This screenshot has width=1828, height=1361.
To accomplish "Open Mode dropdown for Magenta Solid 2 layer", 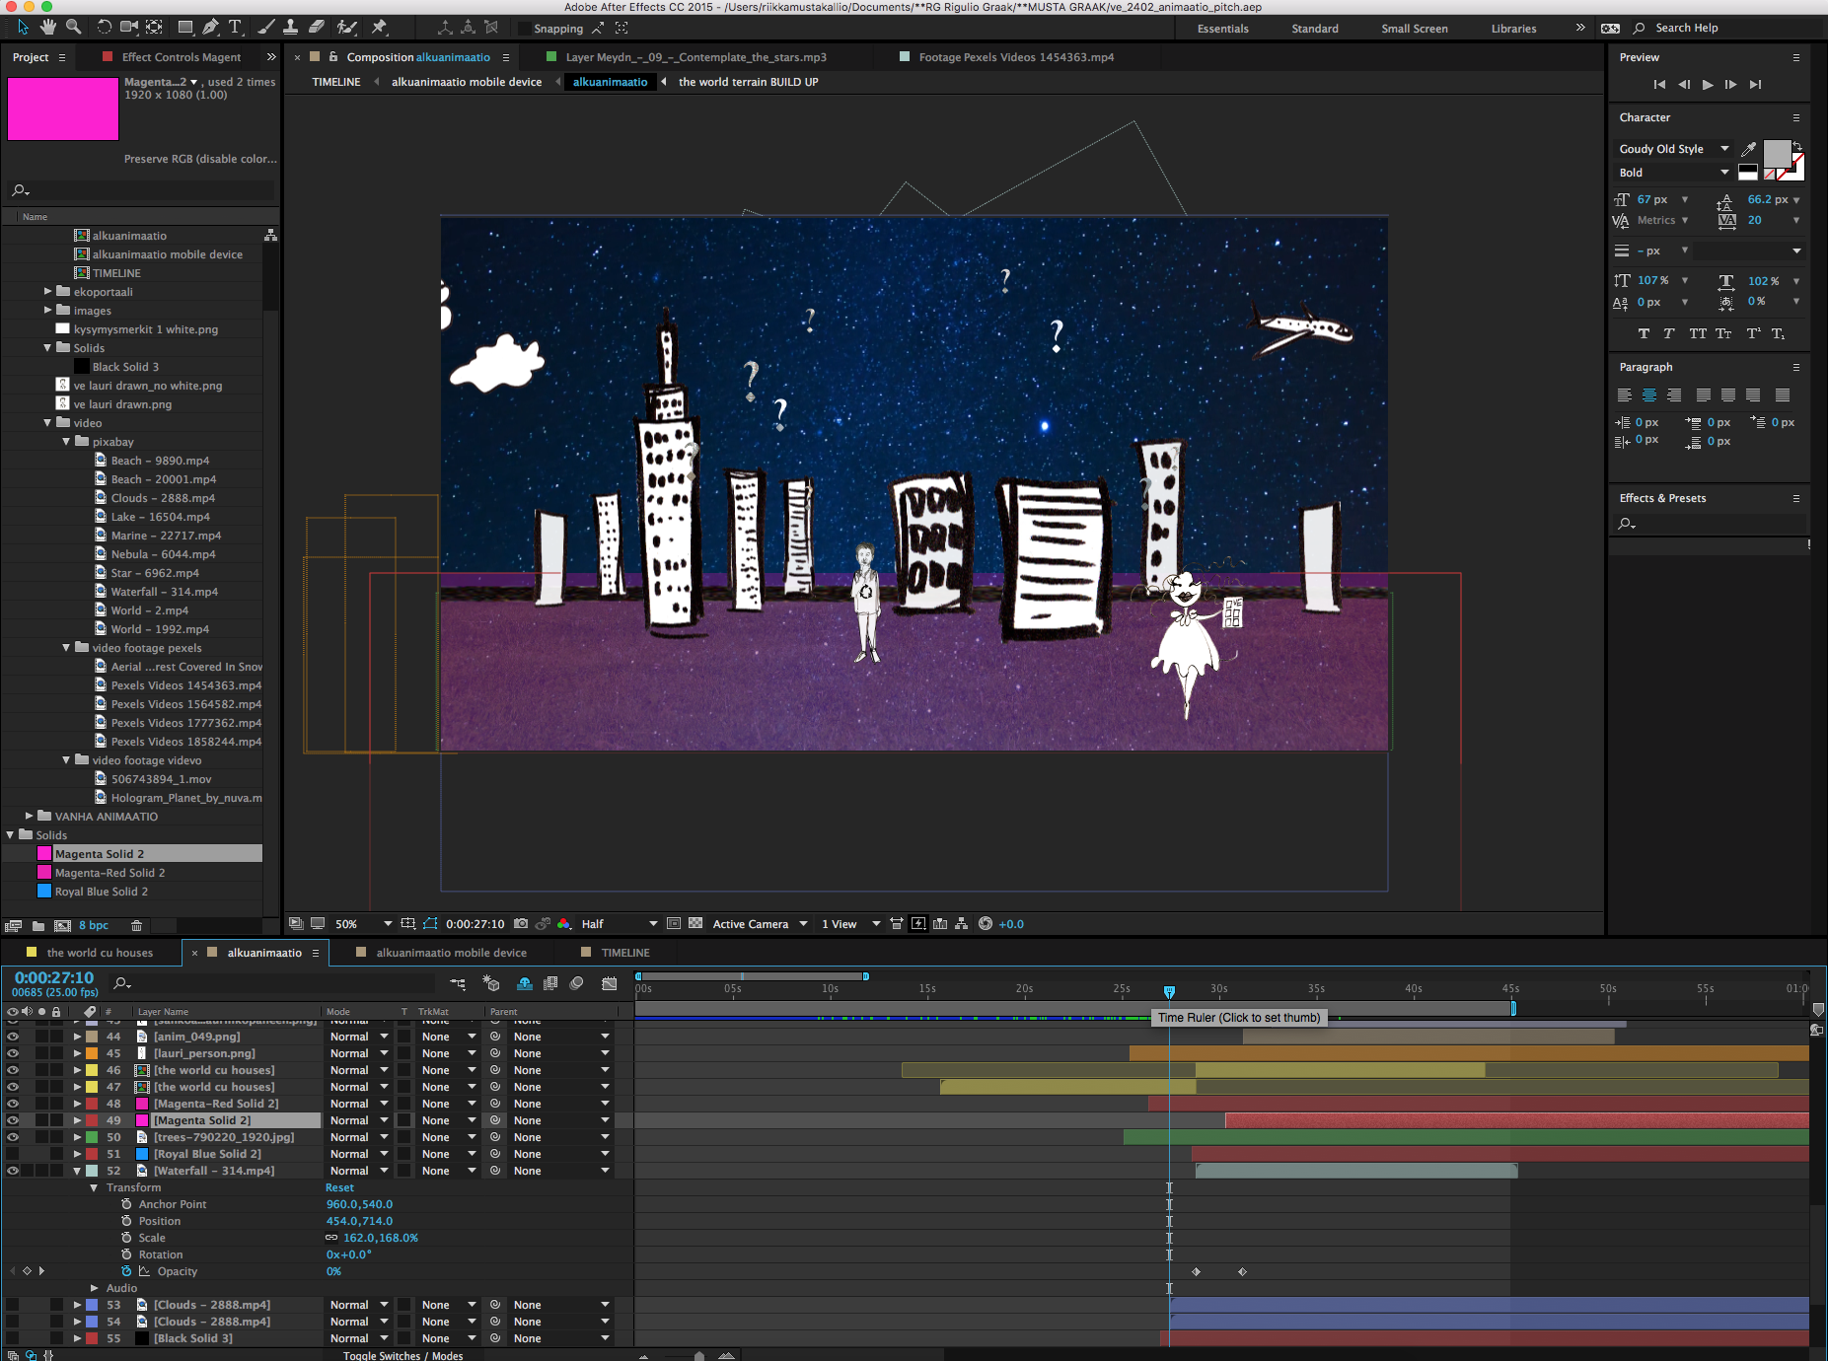I will tap(359, 1120).
